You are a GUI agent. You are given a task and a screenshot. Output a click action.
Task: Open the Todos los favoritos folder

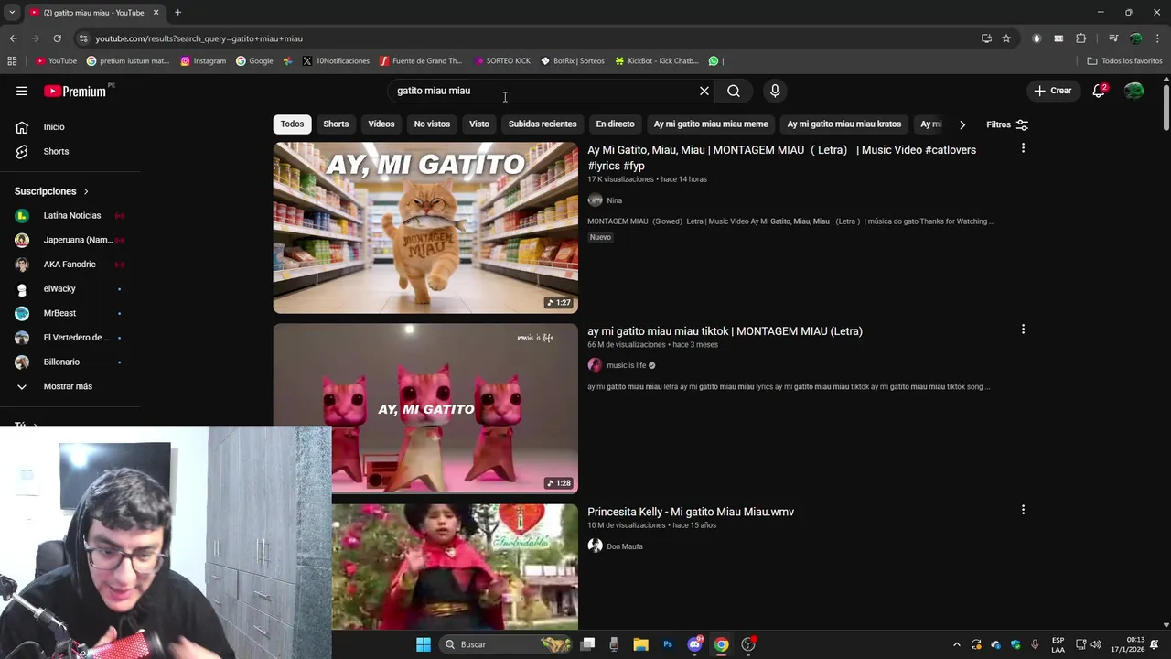1124,61
